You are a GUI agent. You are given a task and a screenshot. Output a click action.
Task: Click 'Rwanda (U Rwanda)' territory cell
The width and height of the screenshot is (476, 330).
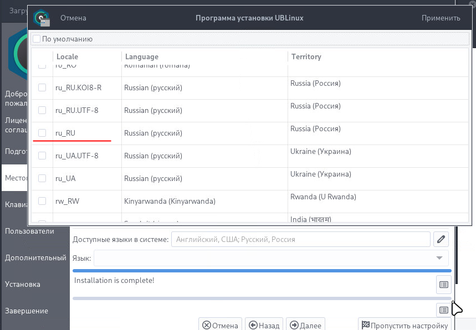point(323,197)
